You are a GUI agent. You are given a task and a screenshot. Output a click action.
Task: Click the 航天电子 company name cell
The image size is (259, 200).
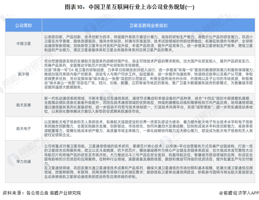pyautogui.click(x=24, y=128)
